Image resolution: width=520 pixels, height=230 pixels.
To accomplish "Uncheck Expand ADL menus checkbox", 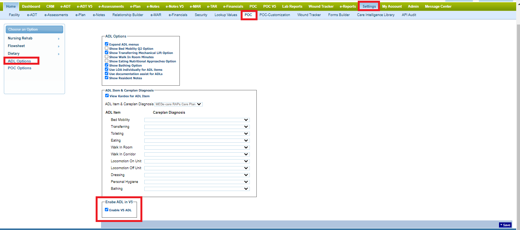I will (107, 44).
